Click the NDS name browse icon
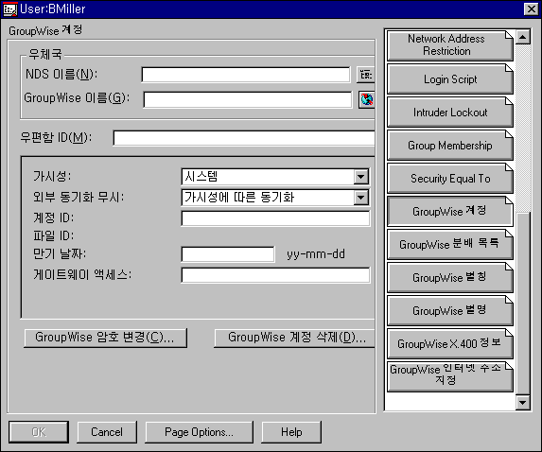This screenshot has height=452, width=542. tap(366, 75)
